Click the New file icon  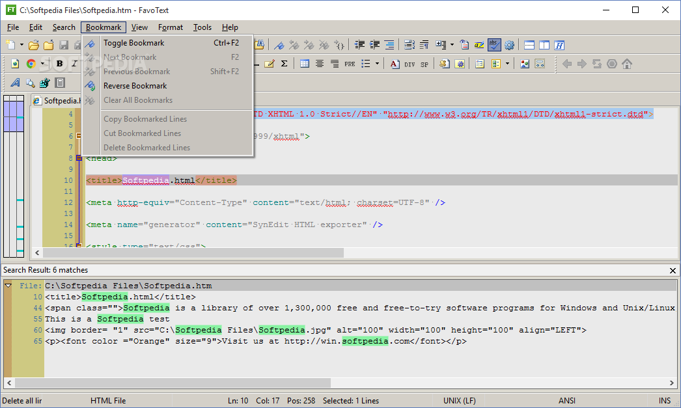click(10, 45)
